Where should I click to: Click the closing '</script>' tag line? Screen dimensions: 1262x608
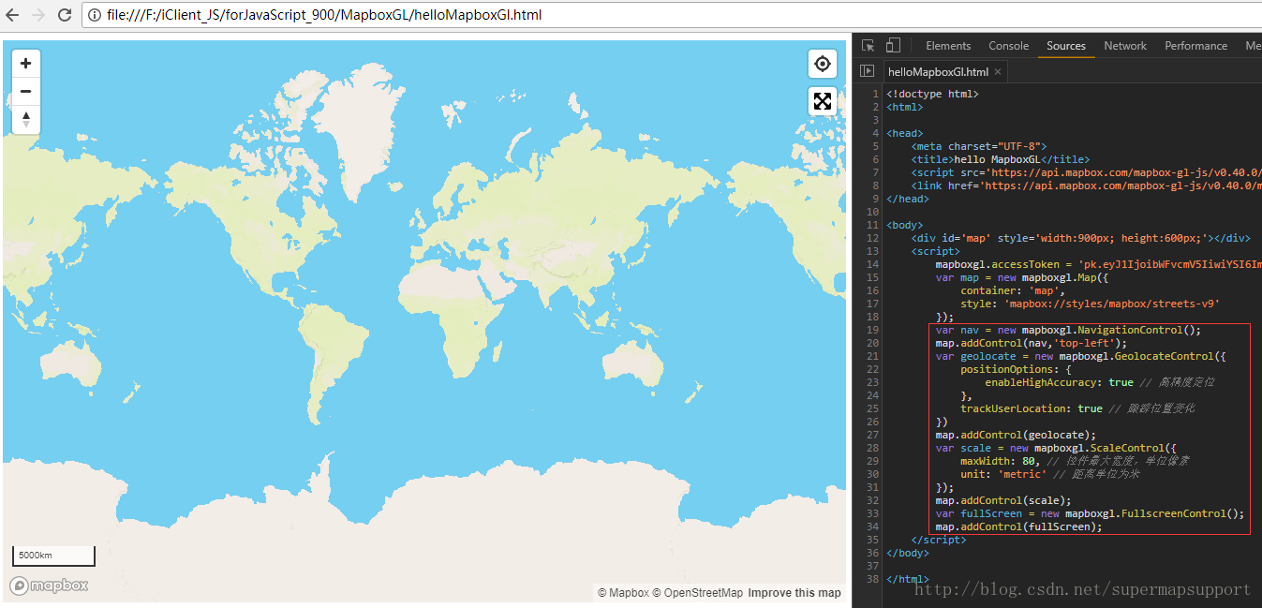point(938,540)
